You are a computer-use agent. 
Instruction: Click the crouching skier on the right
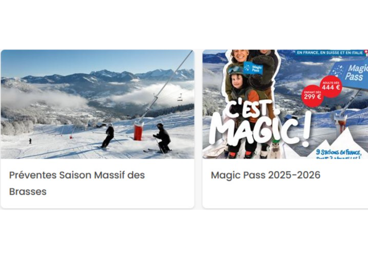(162, 139)
